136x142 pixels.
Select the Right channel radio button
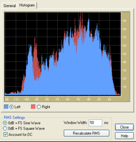point(39,107)
